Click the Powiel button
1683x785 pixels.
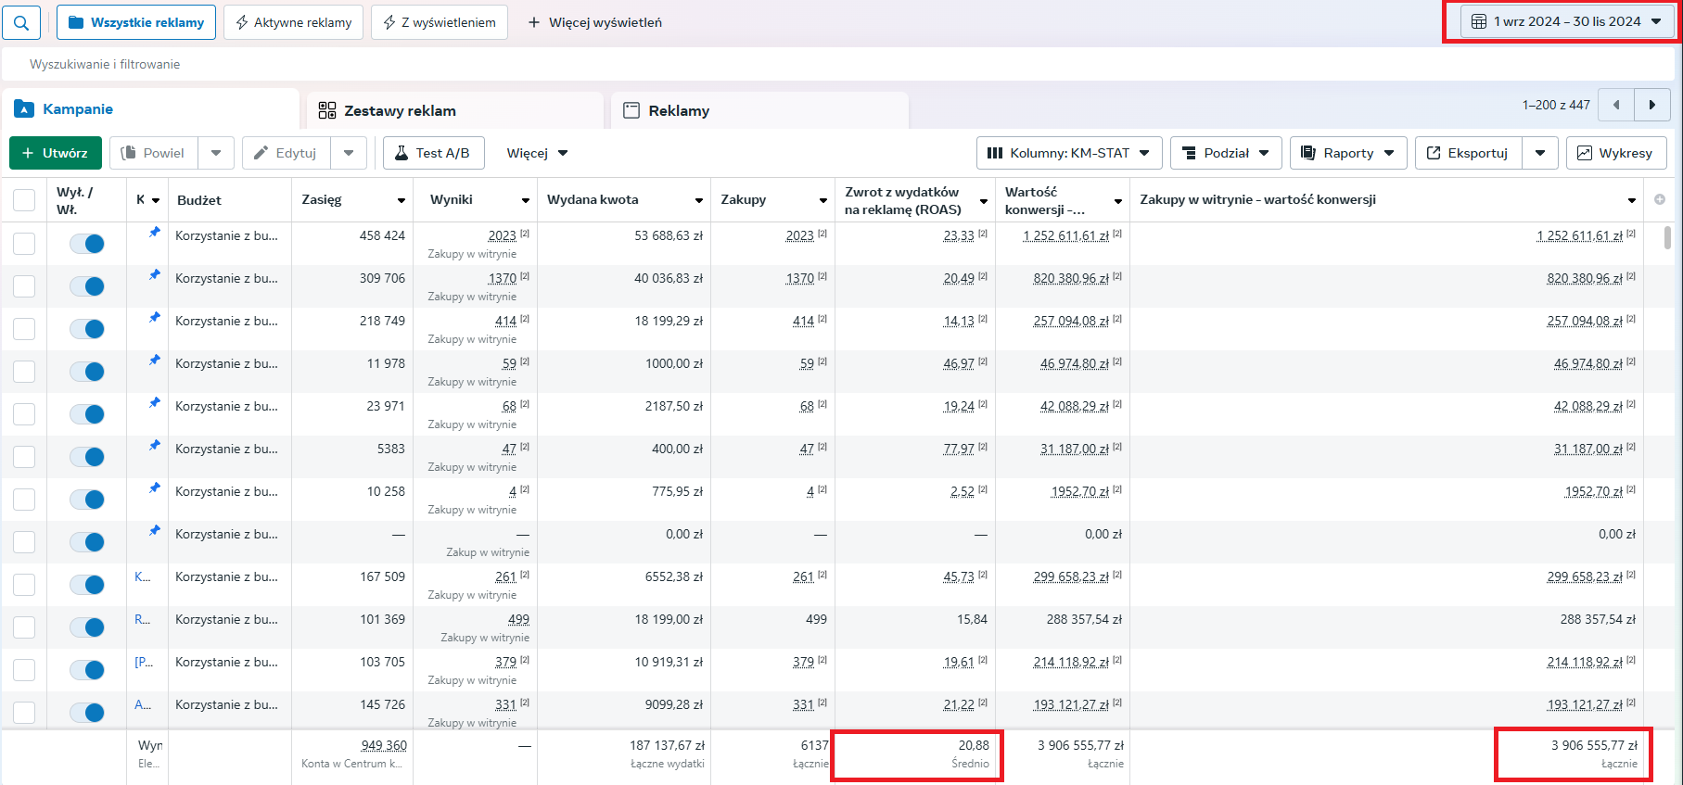point(154,153)
